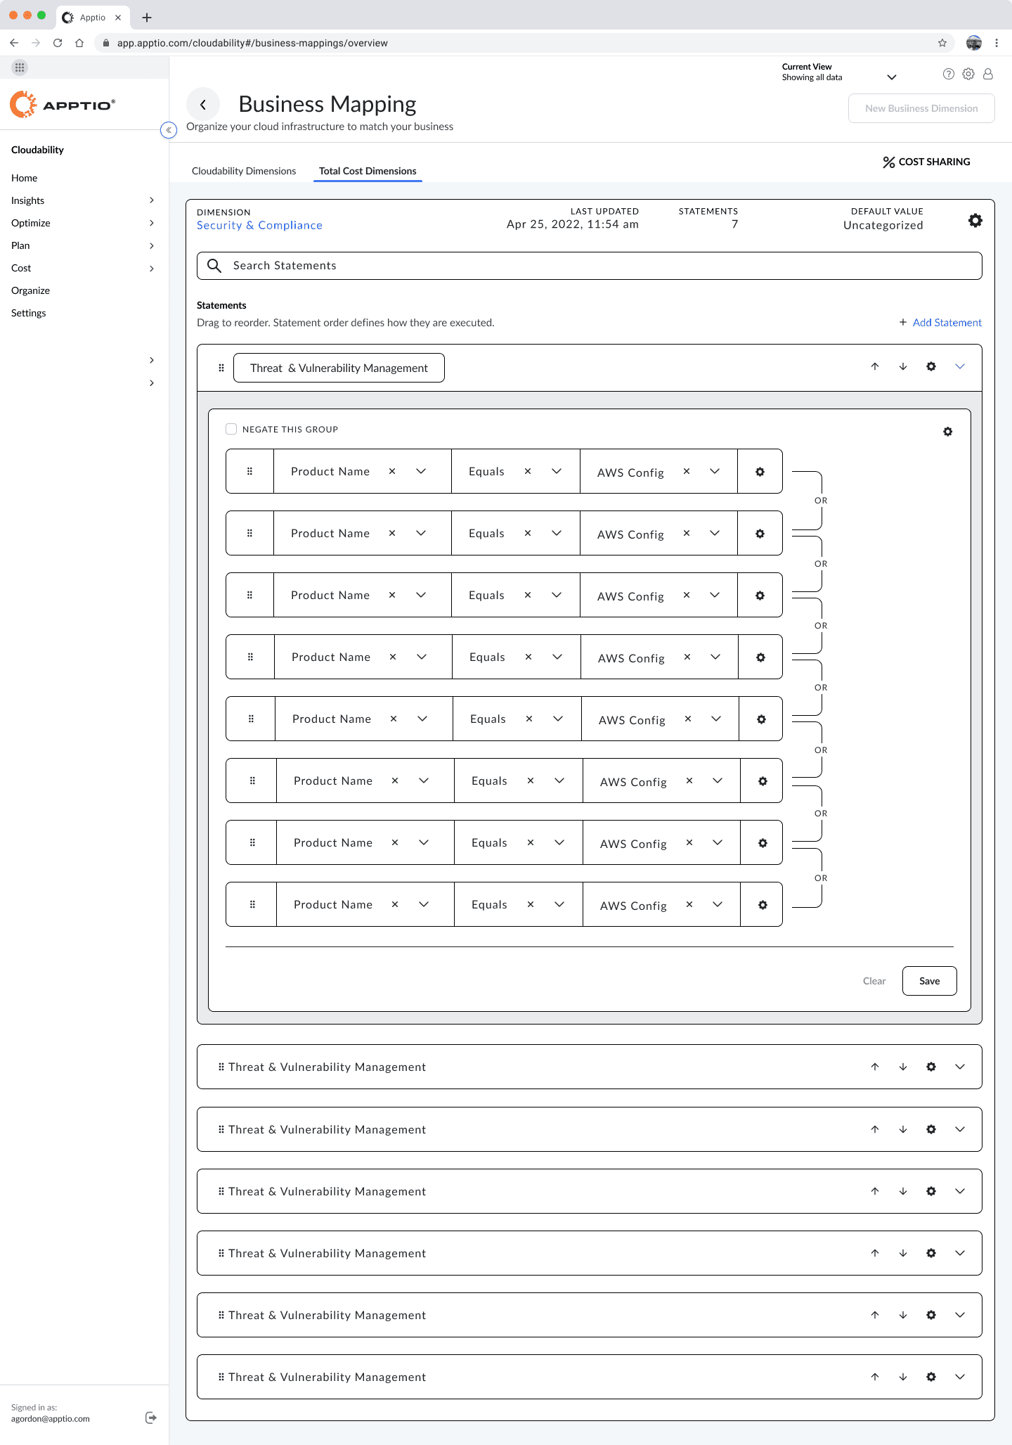Open the browser profile avatar

(x=974, y=43)
